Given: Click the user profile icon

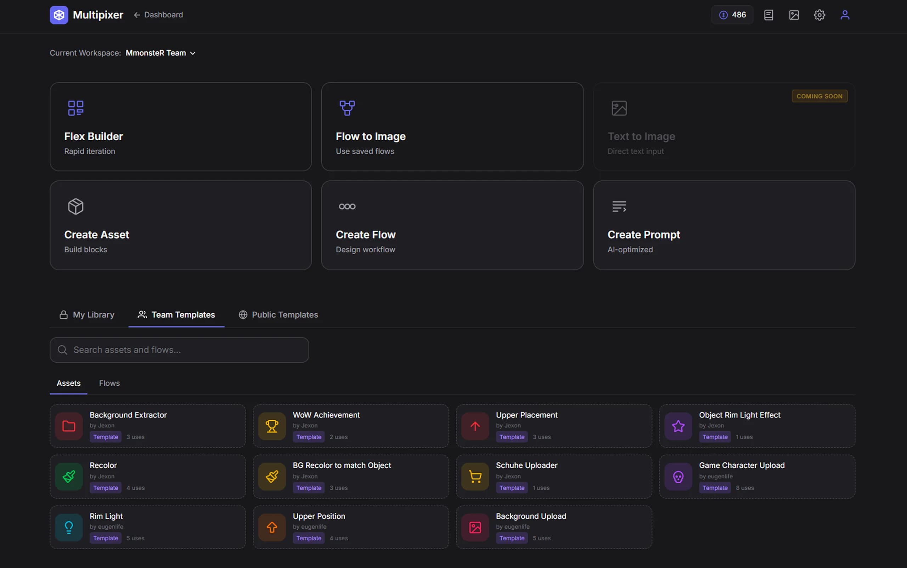Looking at the screenshot, I should click(845, 15).
